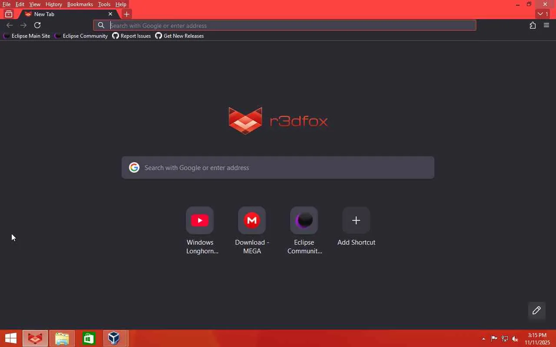Click the r3dfox taskbar icon

[35, 338]
